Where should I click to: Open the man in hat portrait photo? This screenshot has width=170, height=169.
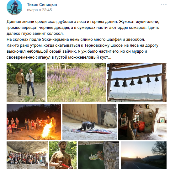(63, 155)
